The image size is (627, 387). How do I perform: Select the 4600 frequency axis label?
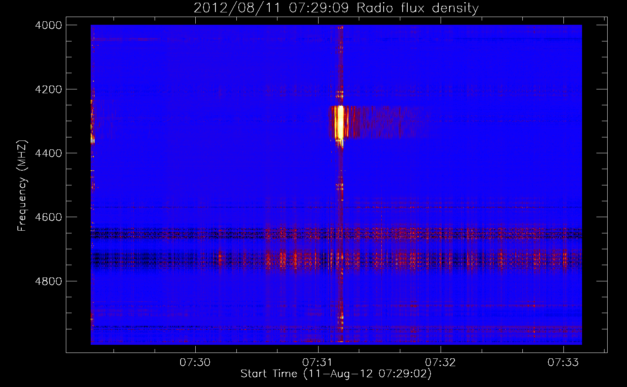pos(48,217)
